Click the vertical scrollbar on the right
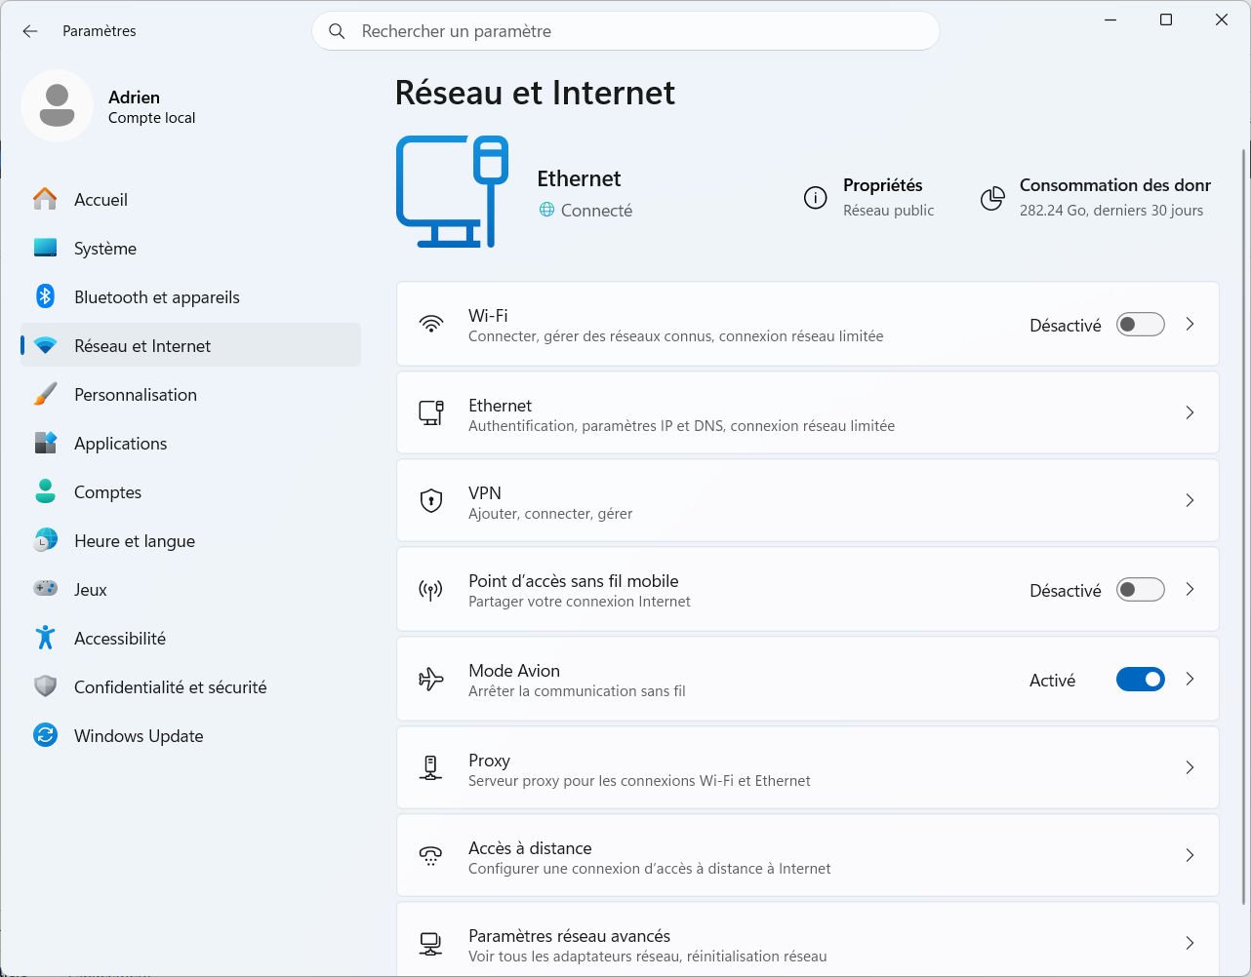This screenshot has width=1251, height=977. pyautogui.click(x=1243, y=527)
